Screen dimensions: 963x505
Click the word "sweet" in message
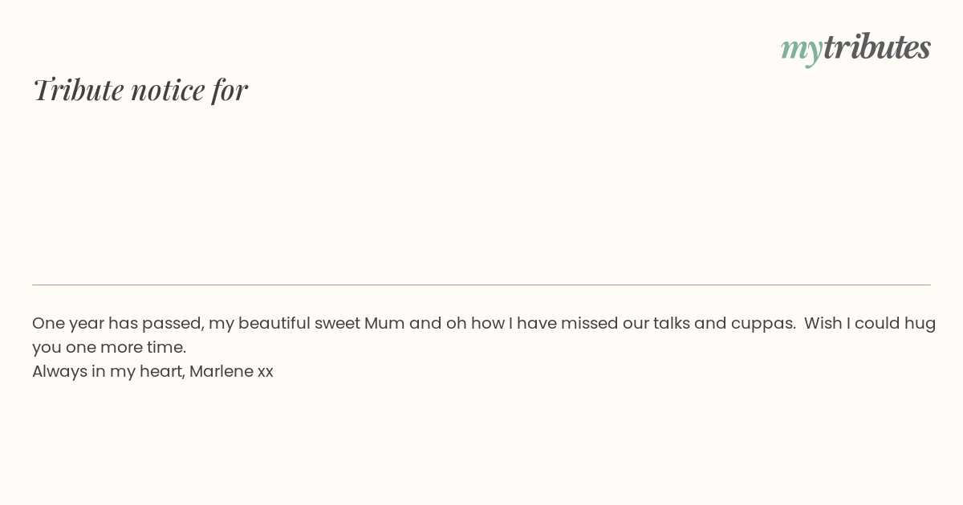tap(337, 324)
